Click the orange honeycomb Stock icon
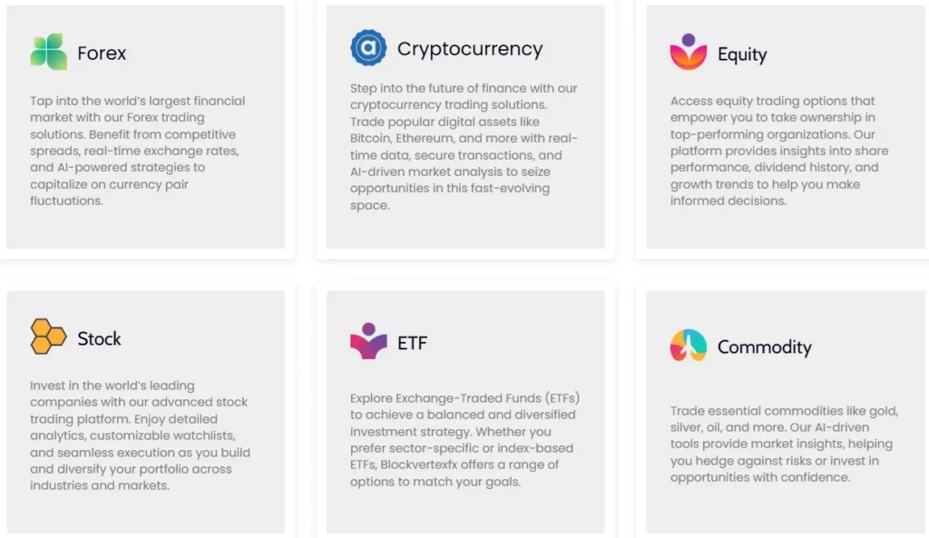The height and width of the screenshot is (538, 929). (48, 337)
